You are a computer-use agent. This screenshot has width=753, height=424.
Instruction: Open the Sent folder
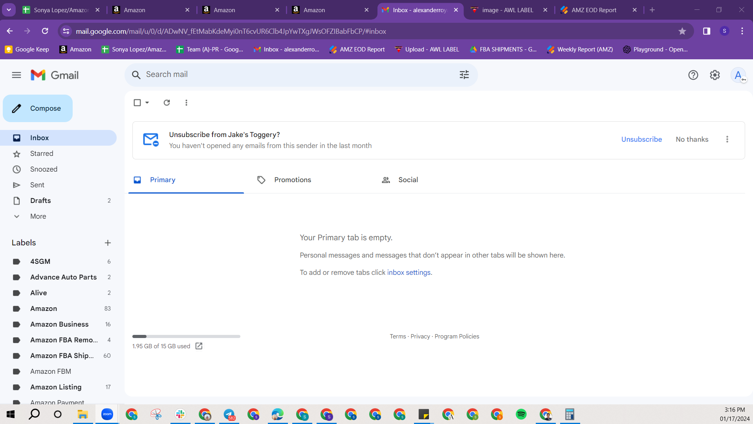[58, 185]
